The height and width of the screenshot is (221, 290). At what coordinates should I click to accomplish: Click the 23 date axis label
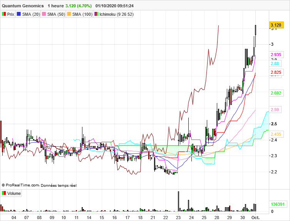coord(178,218)
